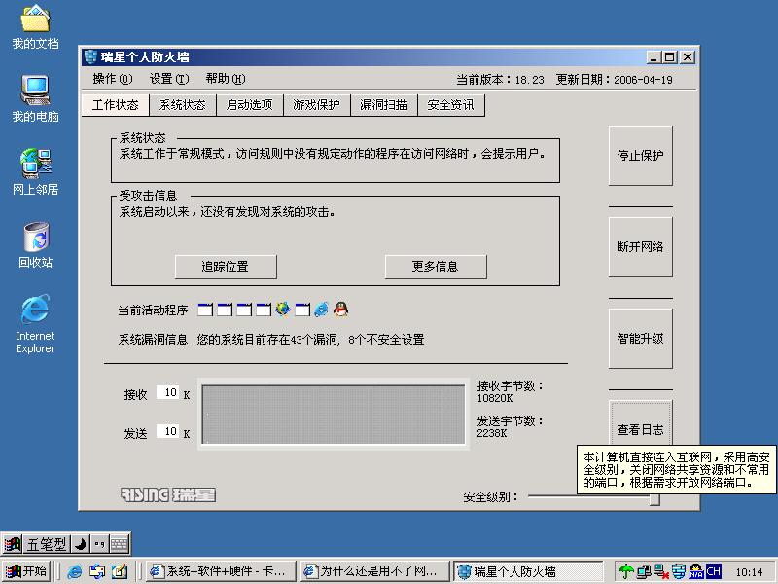This screenshot has height=584, width=778.
Task: Click the Rising firewall title bar shield icon
Action: [90, 57]
